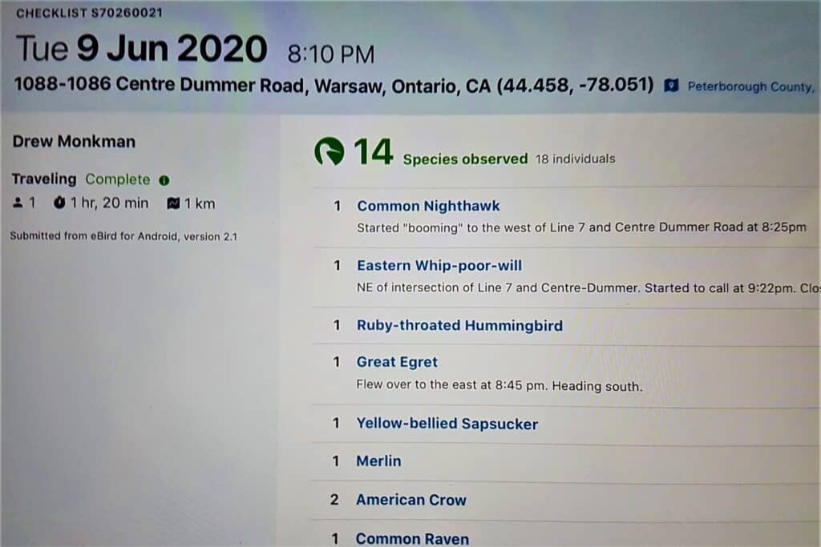Click the green species observed arrow icon
Image resolution: width=821 pixels, height=547 pixels.
pos(330,151)
